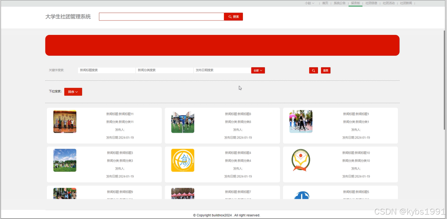The width and height of the screenshot is (447, 219).
Task: Click the text 新闻标题:新闻标题10
Action: pos(356,153)
